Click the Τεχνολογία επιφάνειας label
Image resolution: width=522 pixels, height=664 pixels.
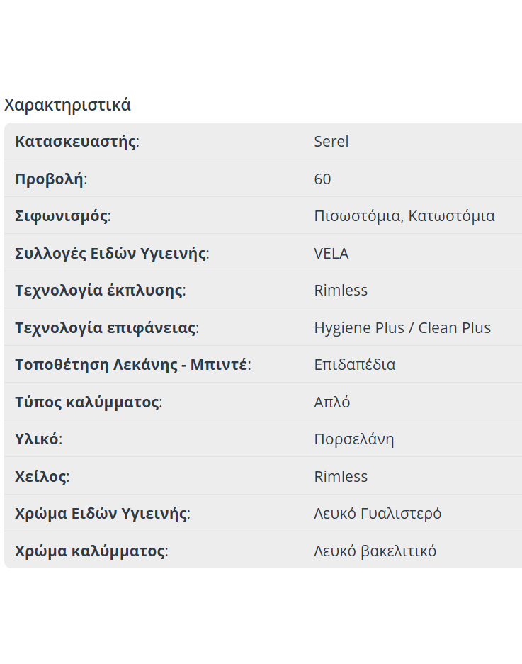[107, 328]
